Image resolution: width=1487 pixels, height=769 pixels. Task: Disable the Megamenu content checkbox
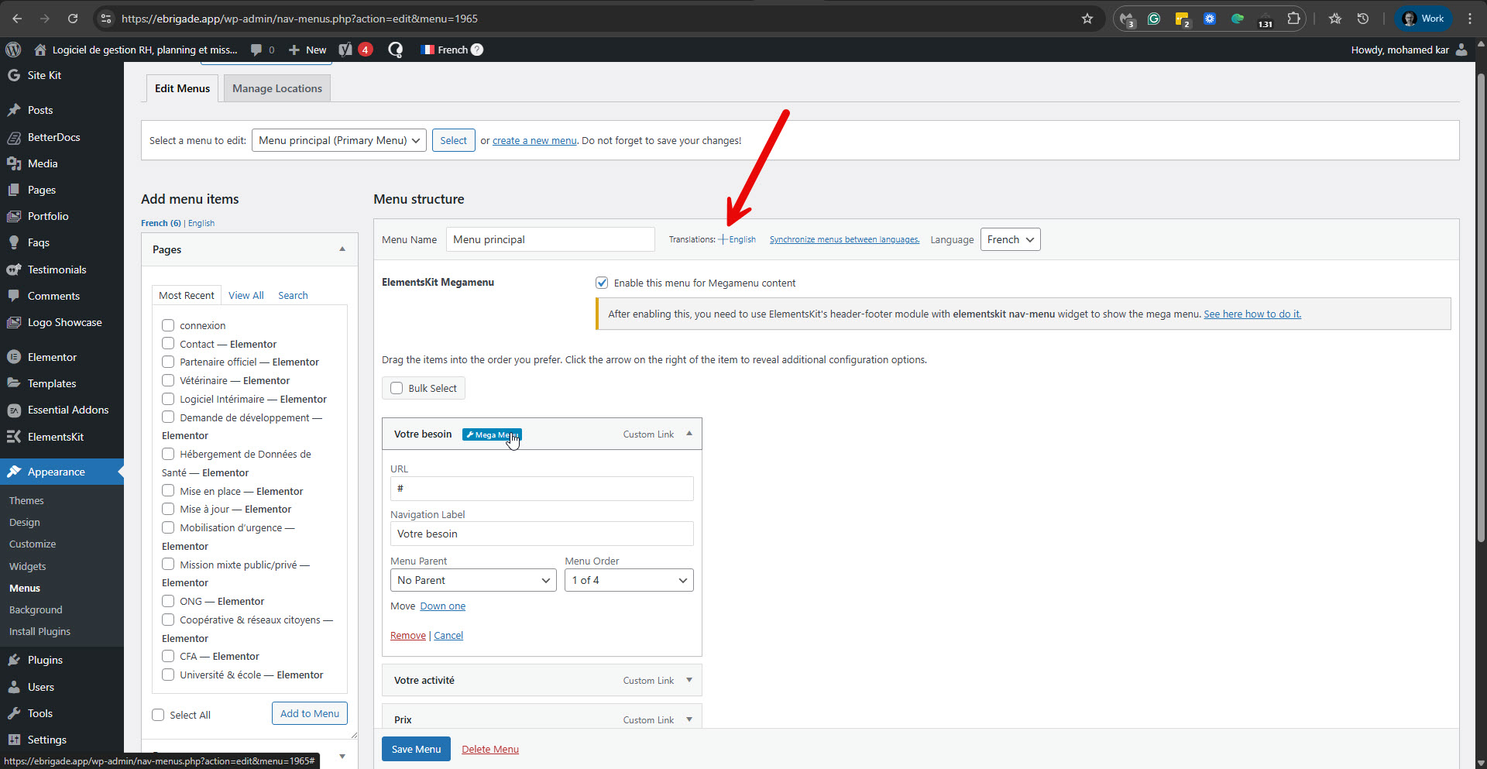[602, 283]
